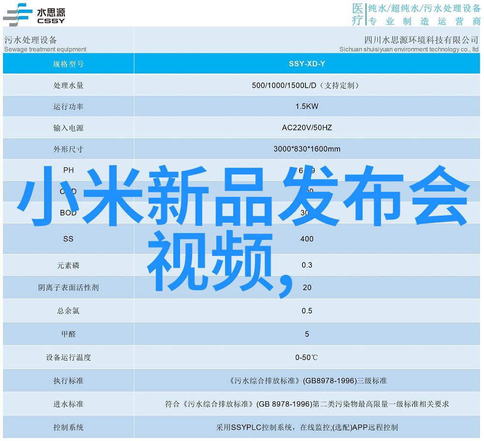This screenshot has width=484, height=441.
Task: Select the '3000*830*1600mm' dimension value
Action: 307,149
